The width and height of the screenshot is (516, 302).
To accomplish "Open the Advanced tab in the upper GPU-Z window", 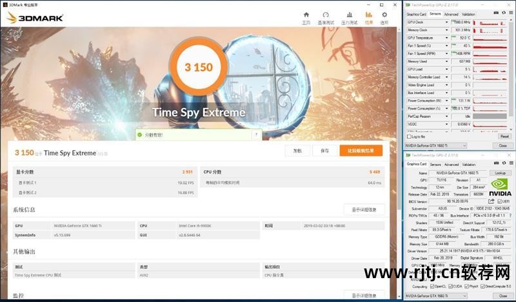I will pos(451,14).
